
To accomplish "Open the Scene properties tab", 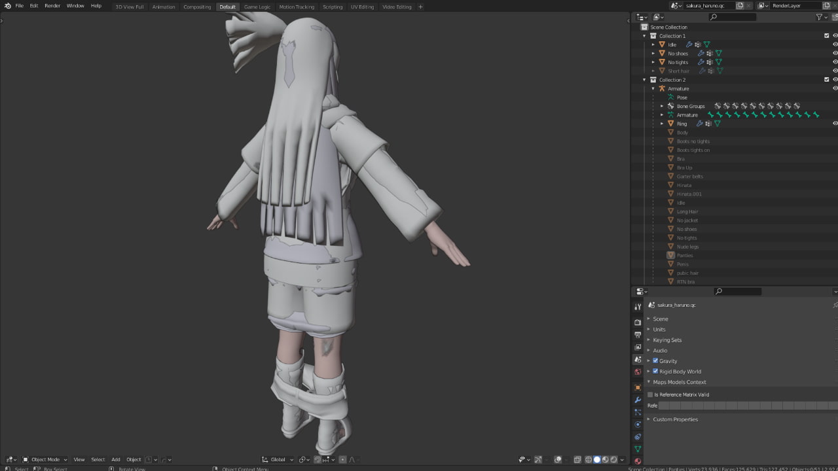I will point(638,360).
